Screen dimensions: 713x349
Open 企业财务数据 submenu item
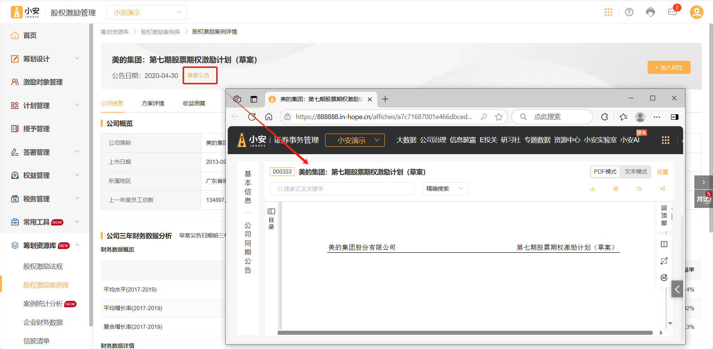pos(43,322)
